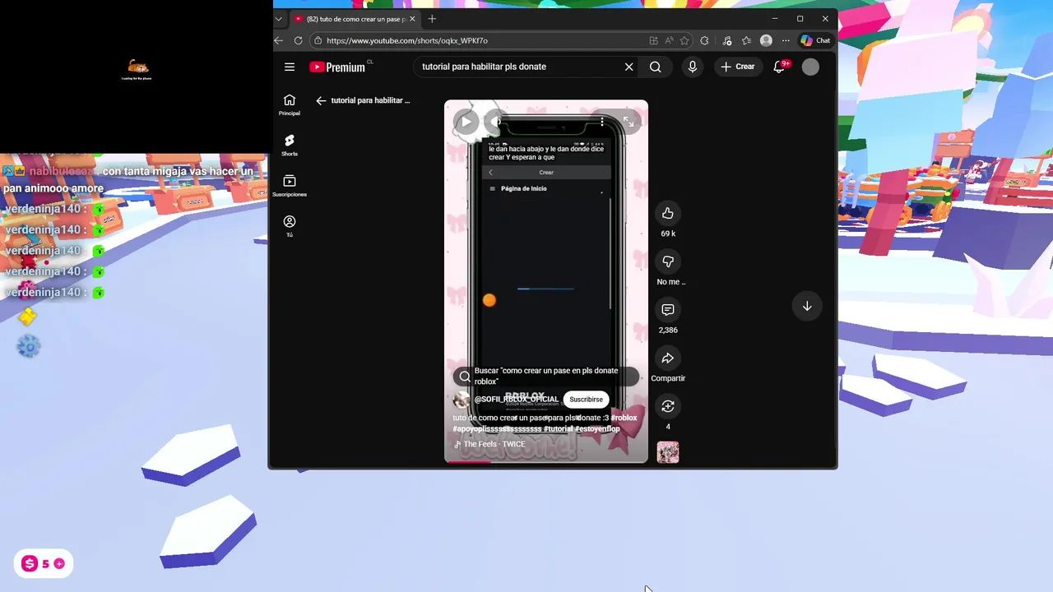
Task: Click the pink currency coin icon in game
Action: click(x=30, y=564)
